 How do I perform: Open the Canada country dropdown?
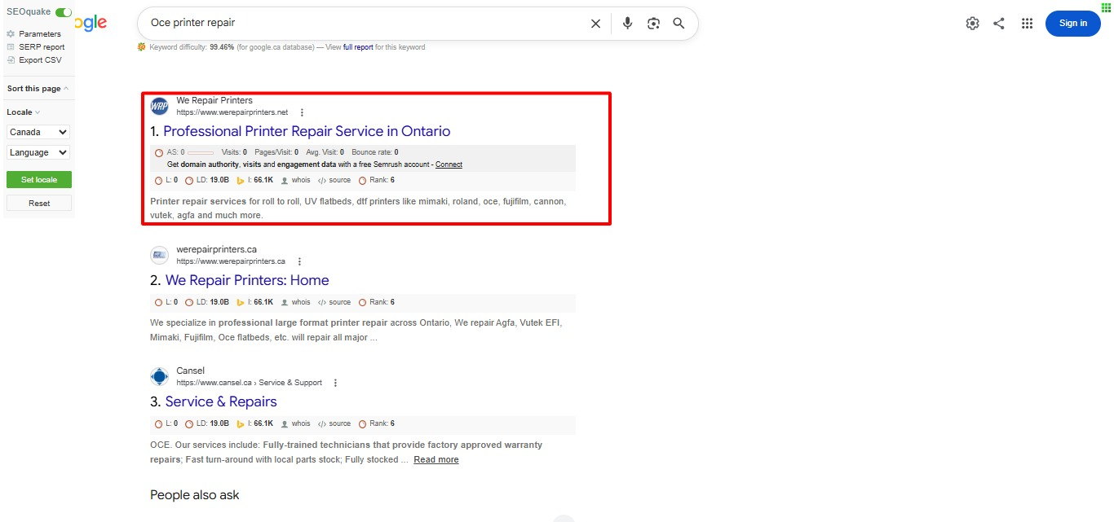[38, 132]
